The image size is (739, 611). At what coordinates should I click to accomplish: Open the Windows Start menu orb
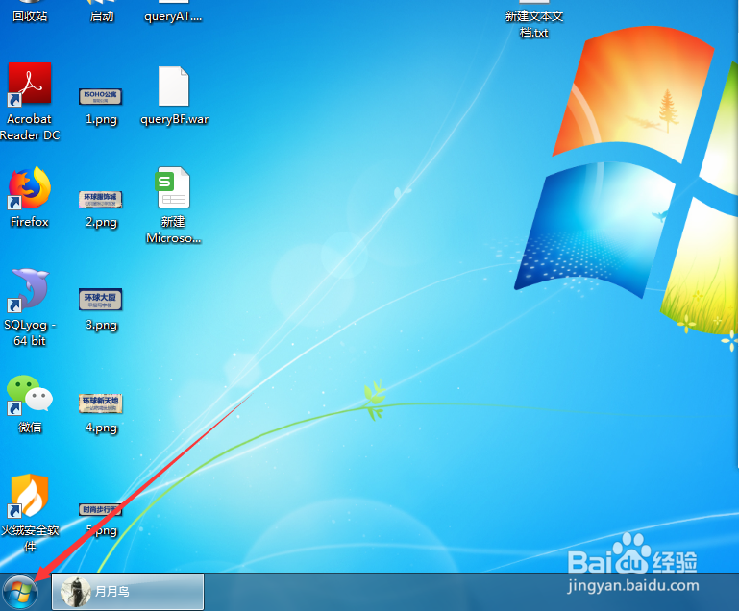20,592
